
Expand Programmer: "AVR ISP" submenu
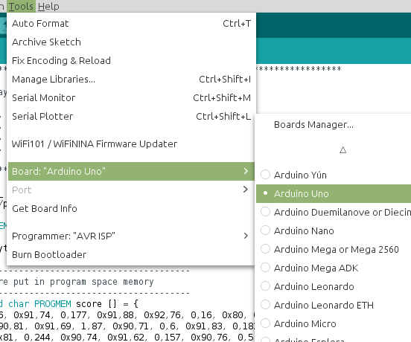131,236
